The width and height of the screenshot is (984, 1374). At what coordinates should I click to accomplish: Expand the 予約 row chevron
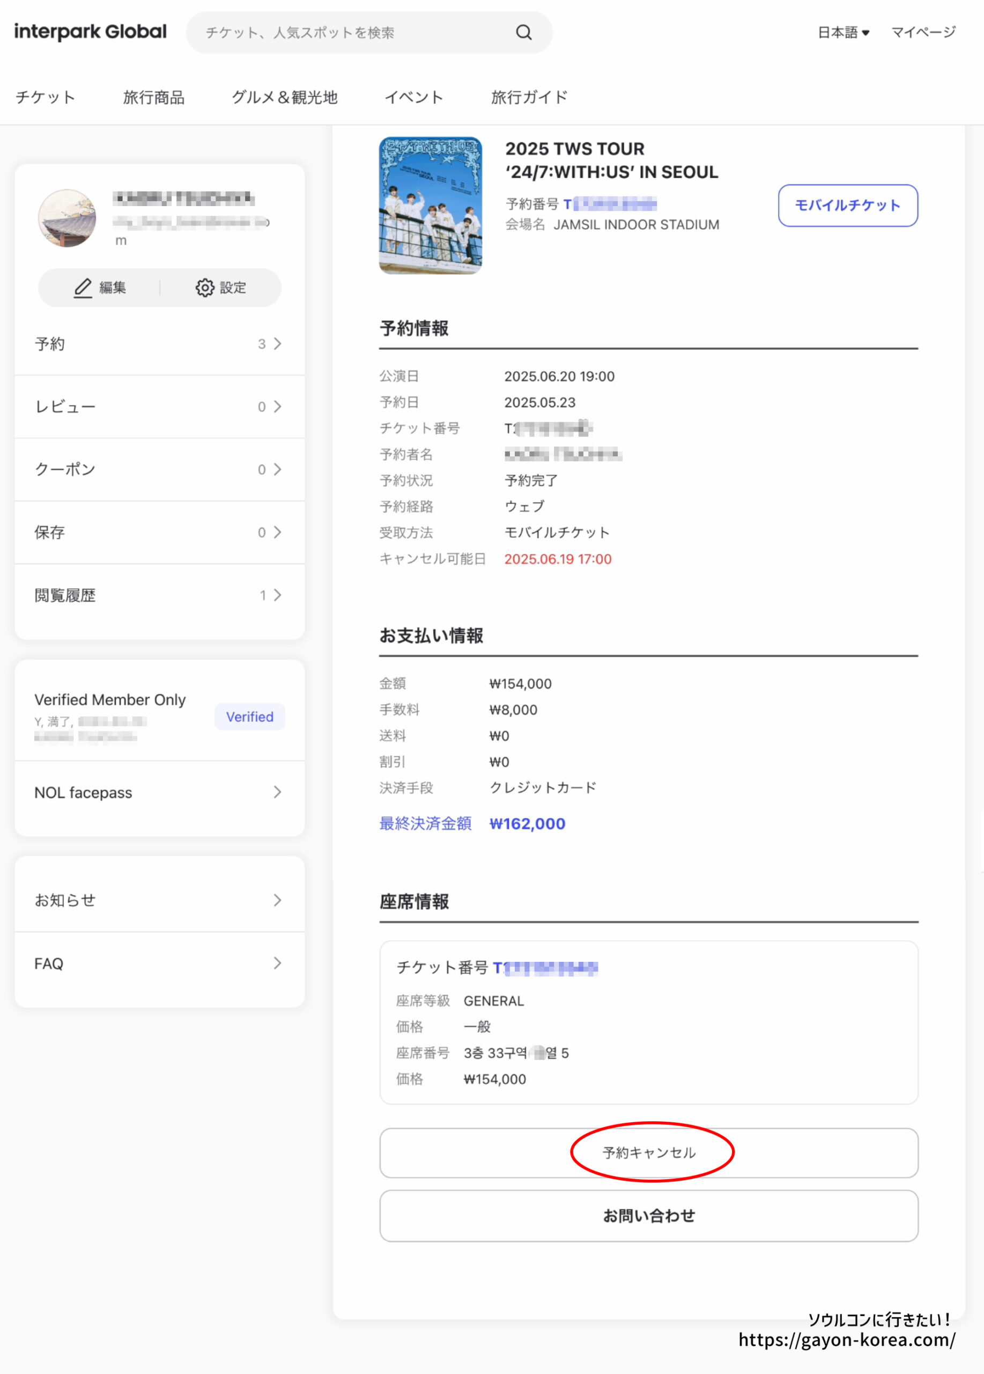(x=277, y=343)
